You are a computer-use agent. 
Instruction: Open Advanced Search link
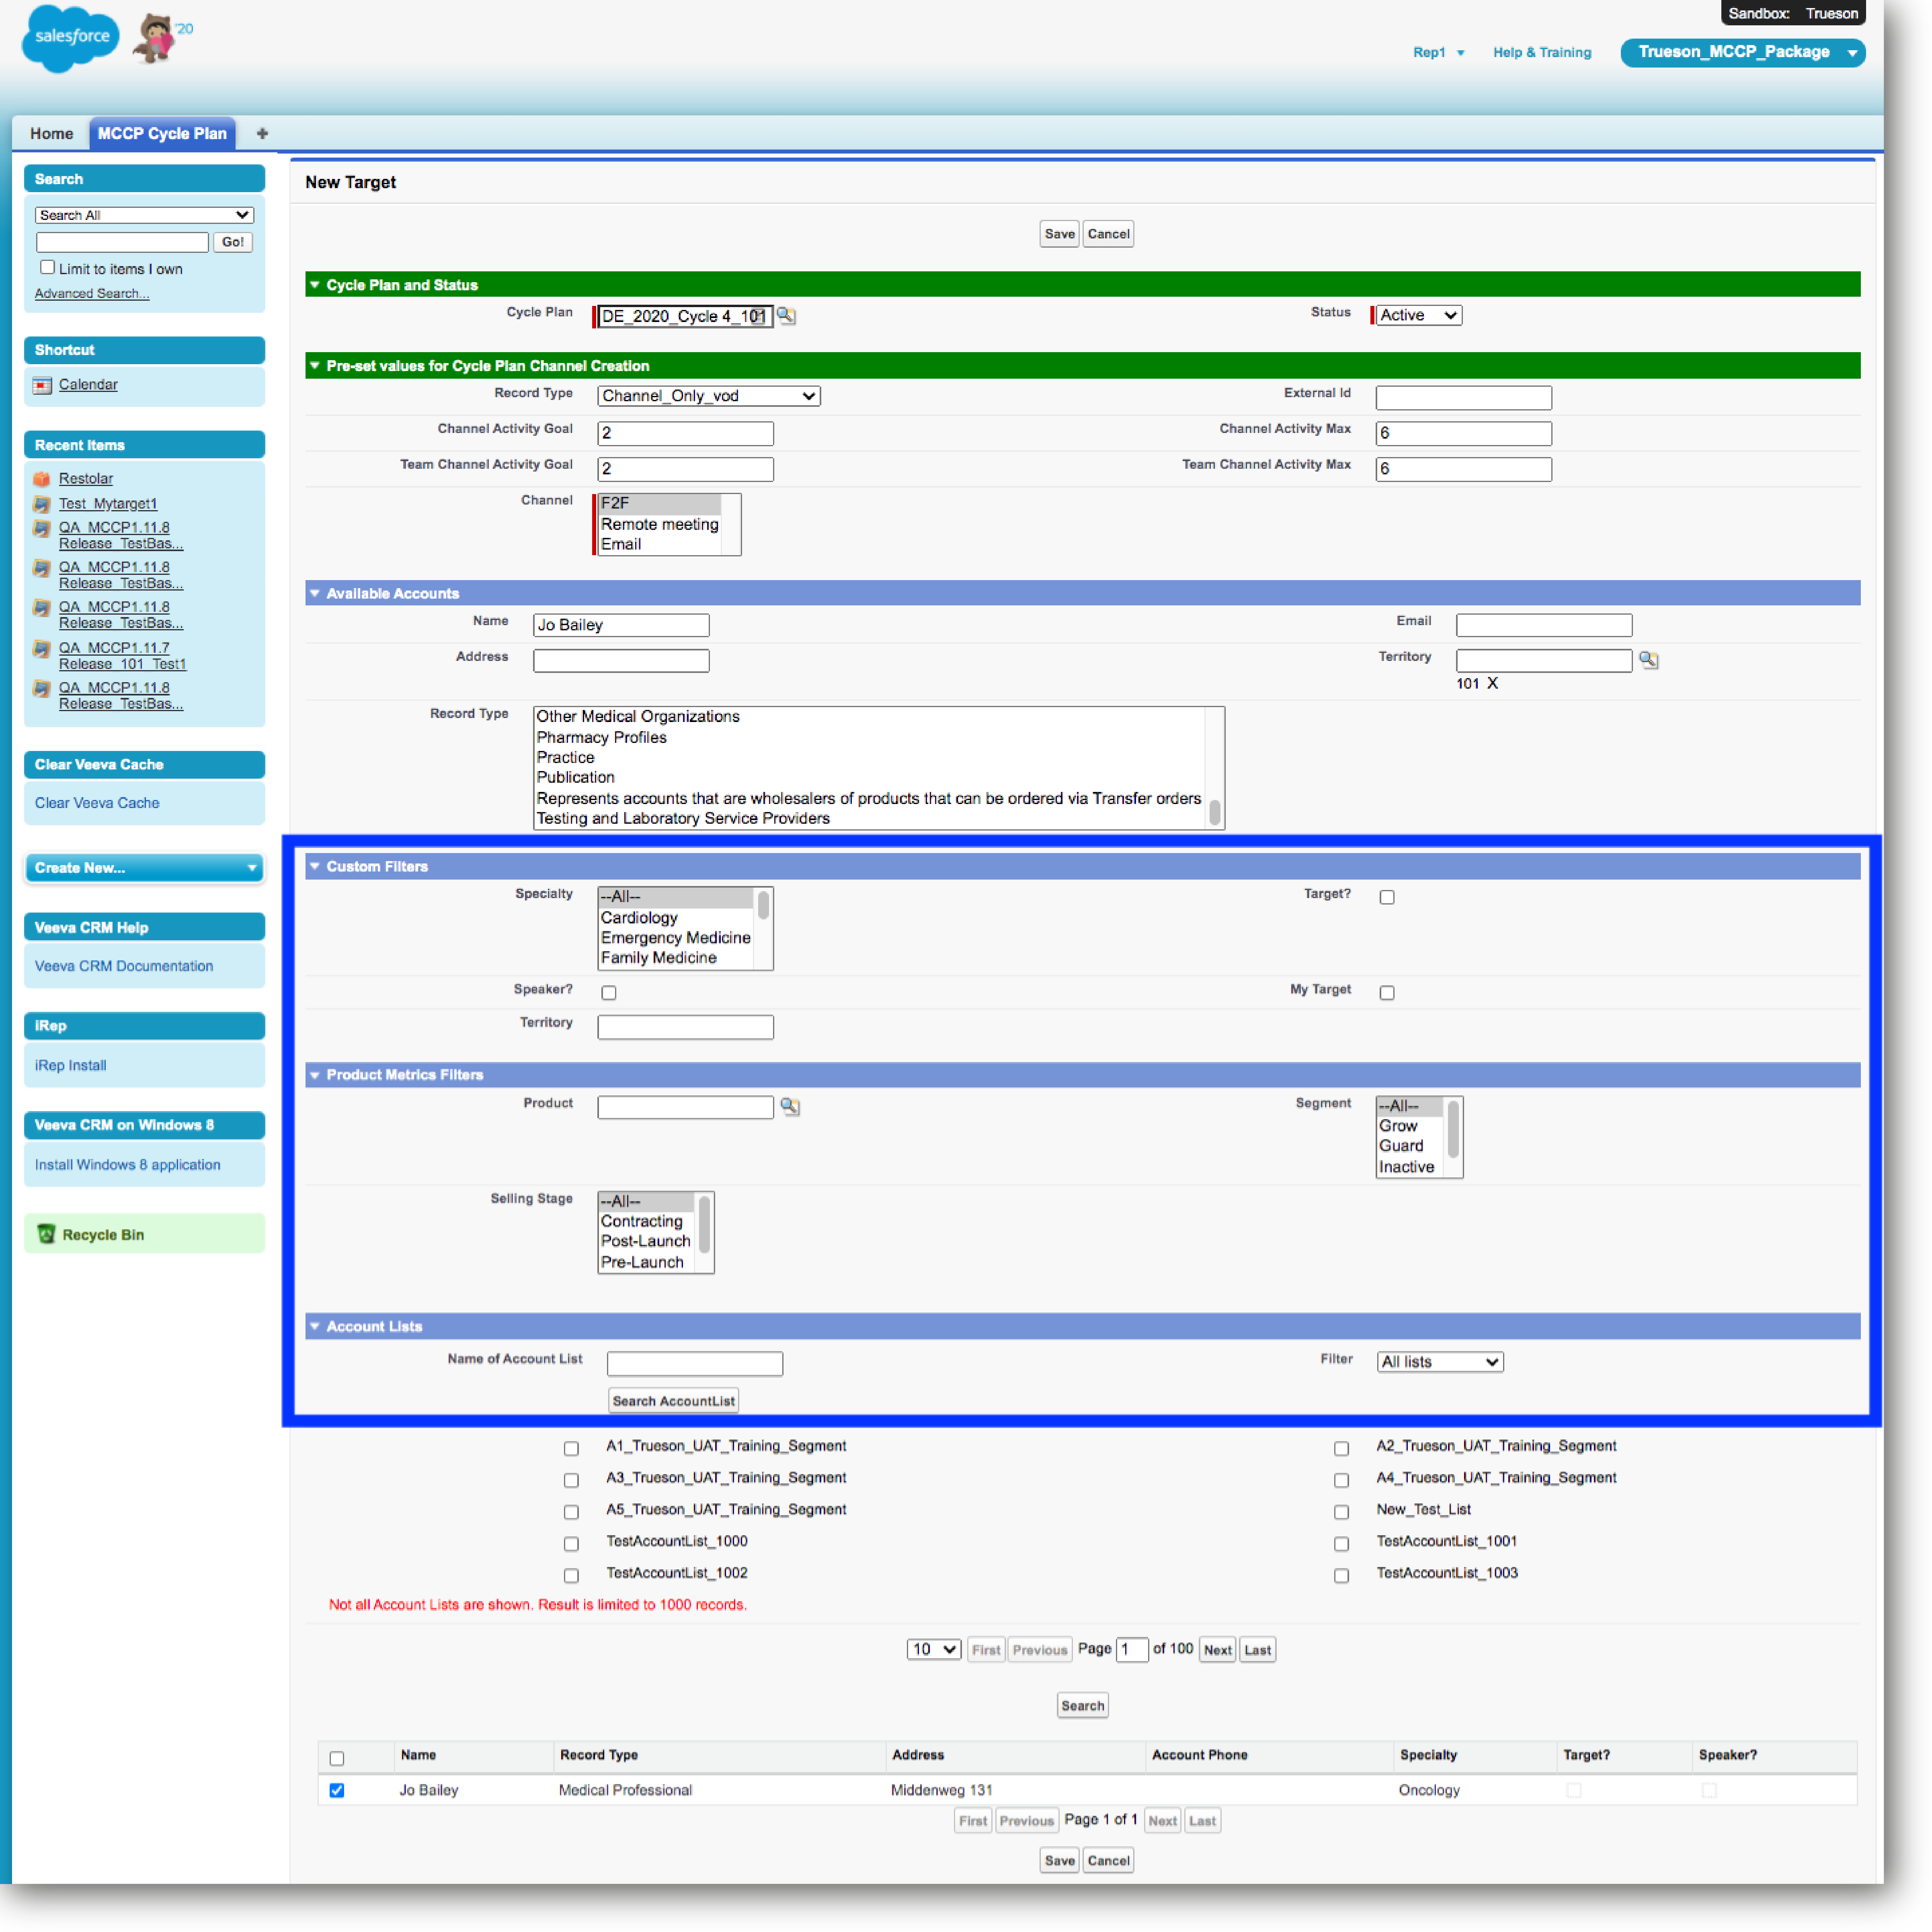click(x=92, y=293)
